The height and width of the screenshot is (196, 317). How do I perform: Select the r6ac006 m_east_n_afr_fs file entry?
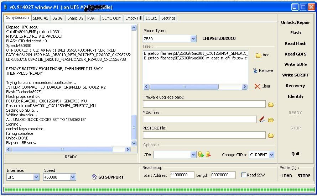click(196, 58)
